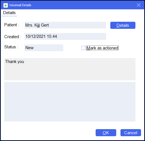Click the Voicemail Details title text
Screen dimensions: 145x141
pyautogui.click(x=20, y=5)
